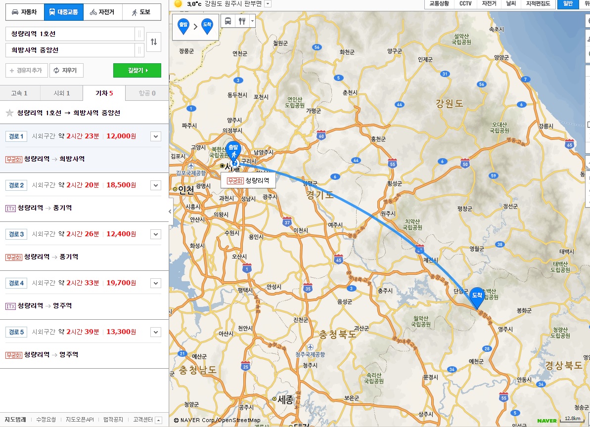This screenshot has height=427, width=590.
Task: Select the bus icon on map toolbar
Action: pyautogui.click(x=228, y=21)
